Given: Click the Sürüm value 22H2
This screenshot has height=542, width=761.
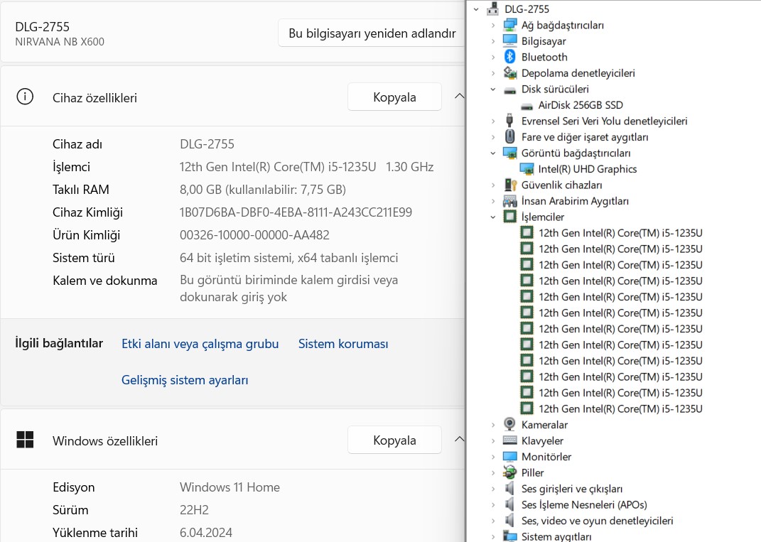Looking at the screenshot, I should pos(194,509).
